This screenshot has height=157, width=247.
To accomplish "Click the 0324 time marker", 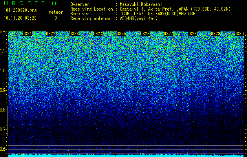I will coord(98,34).
